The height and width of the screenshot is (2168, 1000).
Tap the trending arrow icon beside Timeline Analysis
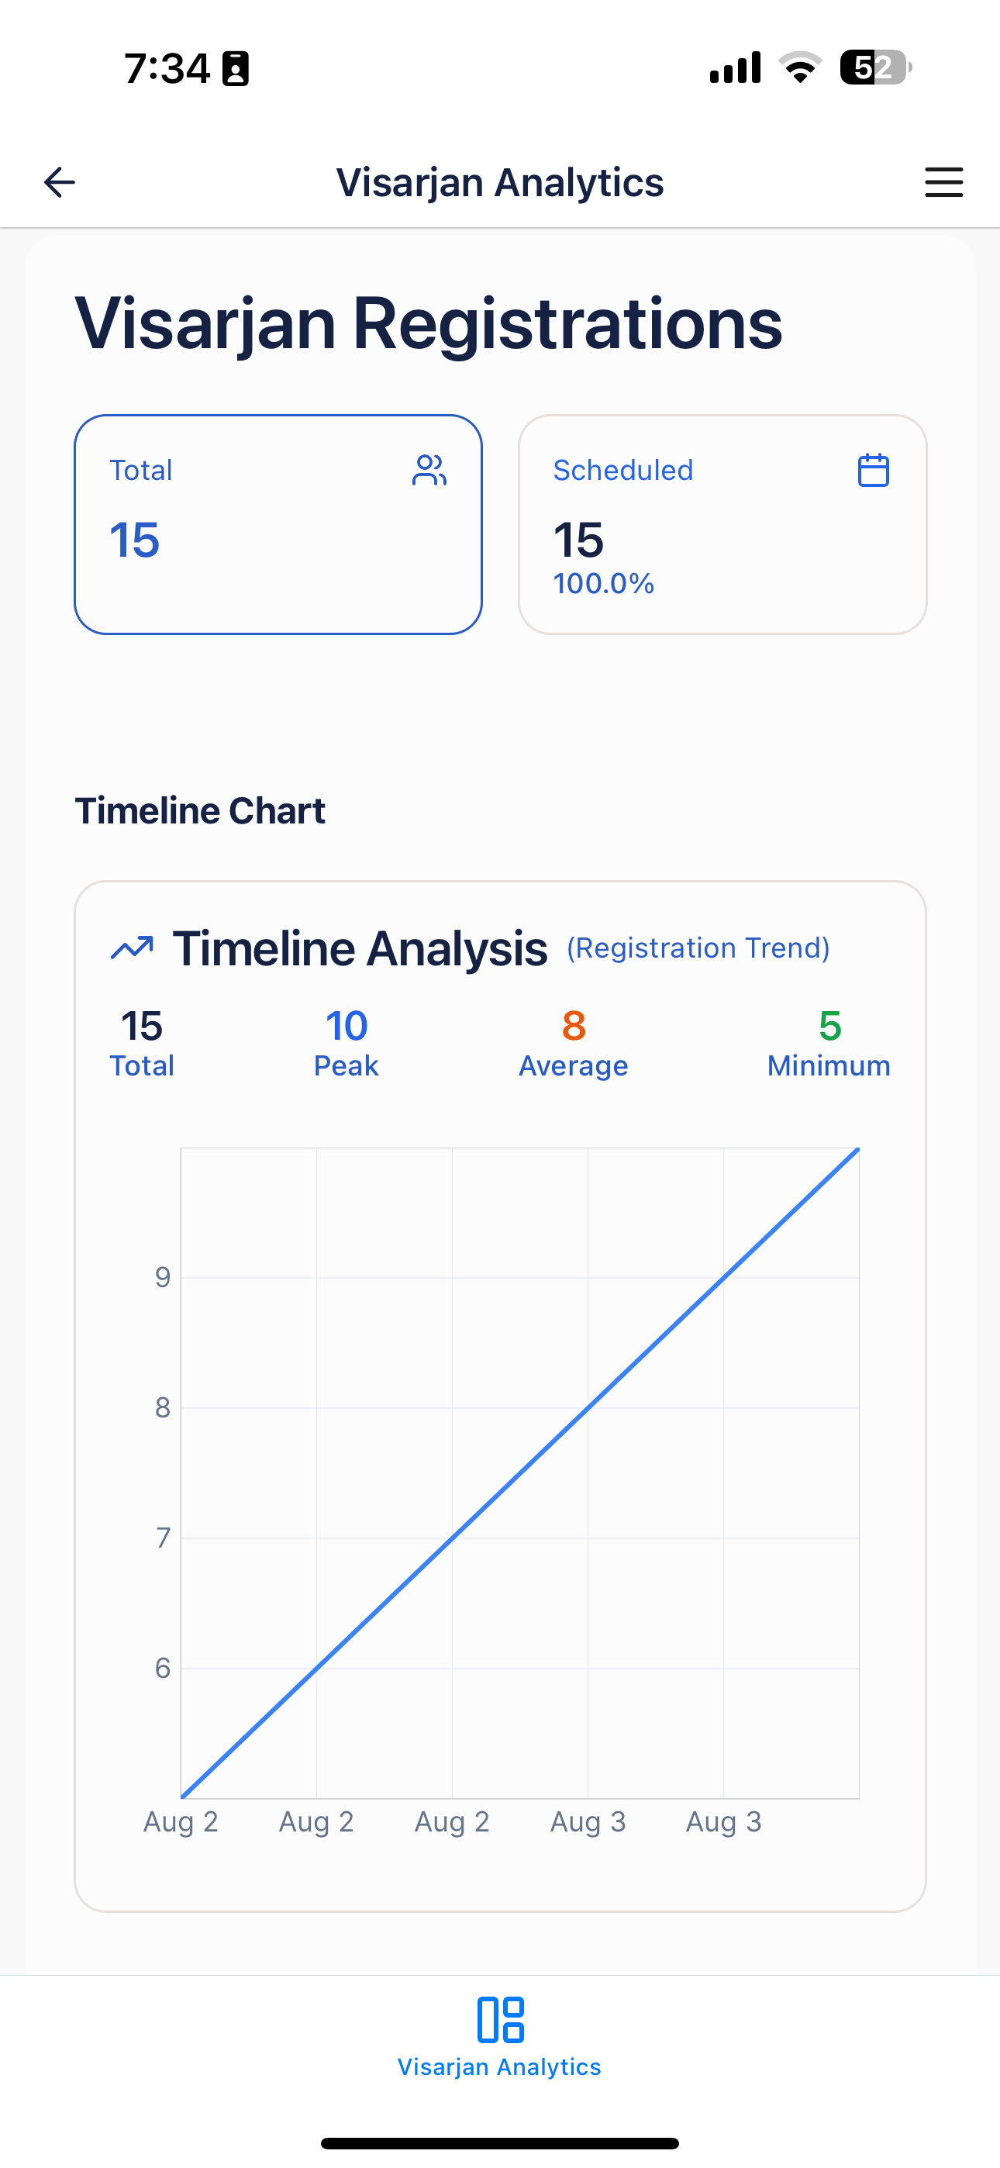pyautogui.click(x=132, y=948)
